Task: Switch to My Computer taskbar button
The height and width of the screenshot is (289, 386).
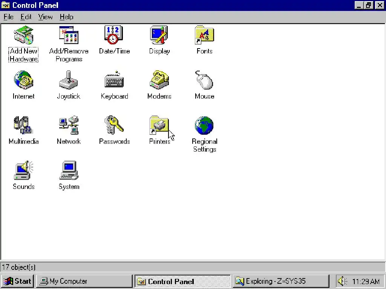Action: [x=84, y=281]
